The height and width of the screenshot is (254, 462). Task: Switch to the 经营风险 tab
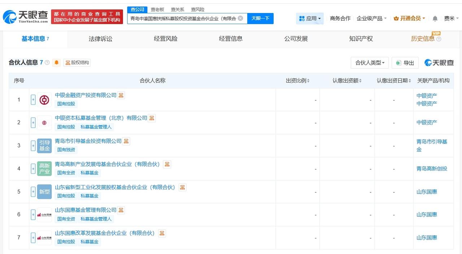[x=166, y=39]
